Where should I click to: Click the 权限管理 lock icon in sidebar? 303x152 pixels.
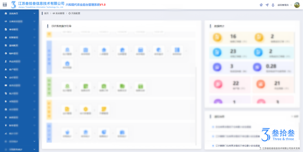5,37
